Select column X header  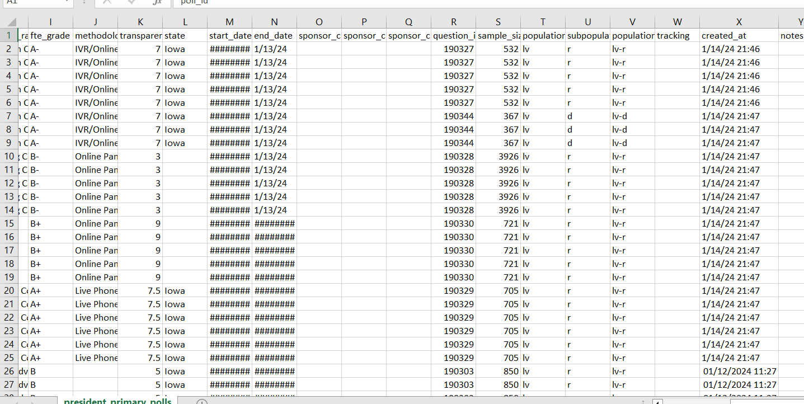pos(739,22)
